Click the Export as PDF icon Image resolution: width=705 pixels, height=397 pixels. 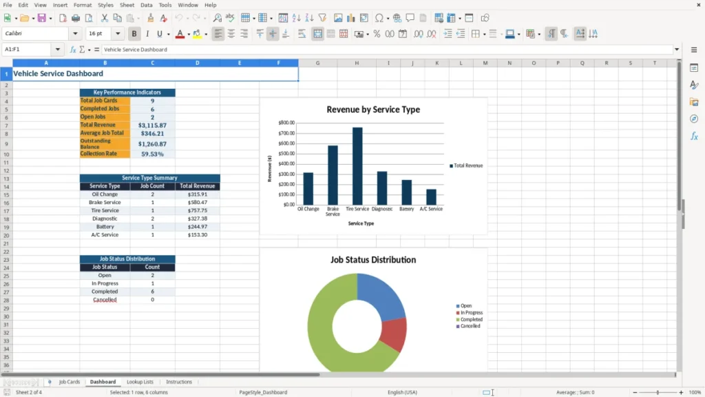click(63, 18)
